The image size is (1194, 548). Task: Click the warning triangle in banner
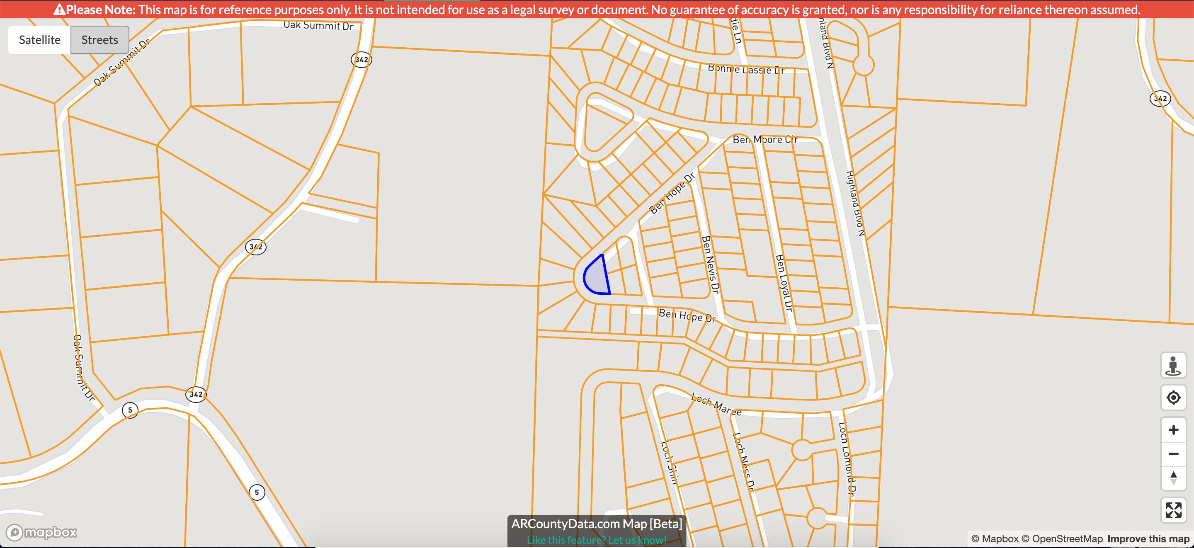pyautogui.click(x=59, y=9)
